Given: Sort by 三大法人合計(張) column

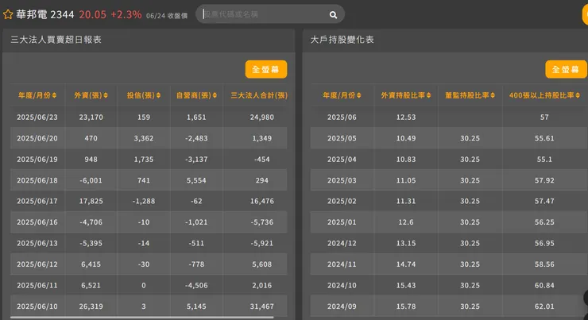Looking at the screenshot, I should click(259, 95).
